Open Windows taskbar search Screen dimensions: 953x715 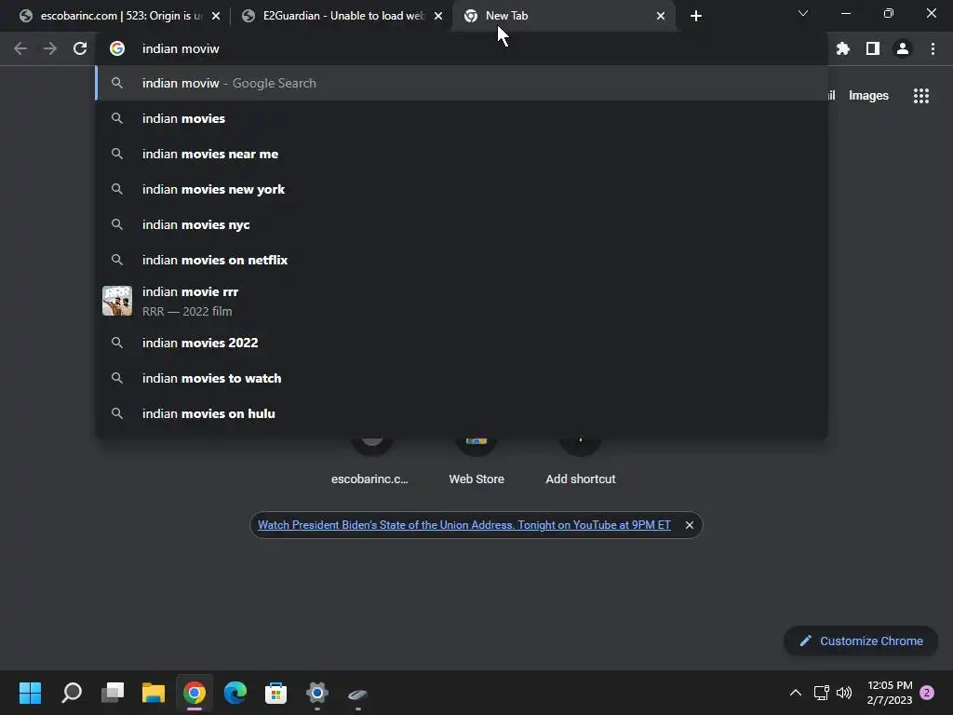coord(72,693)
